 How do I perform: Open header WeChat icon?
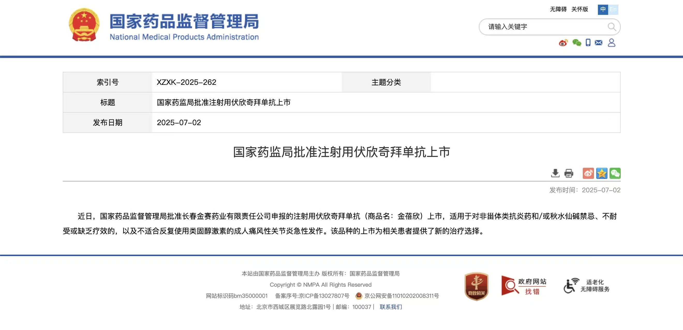577,43
